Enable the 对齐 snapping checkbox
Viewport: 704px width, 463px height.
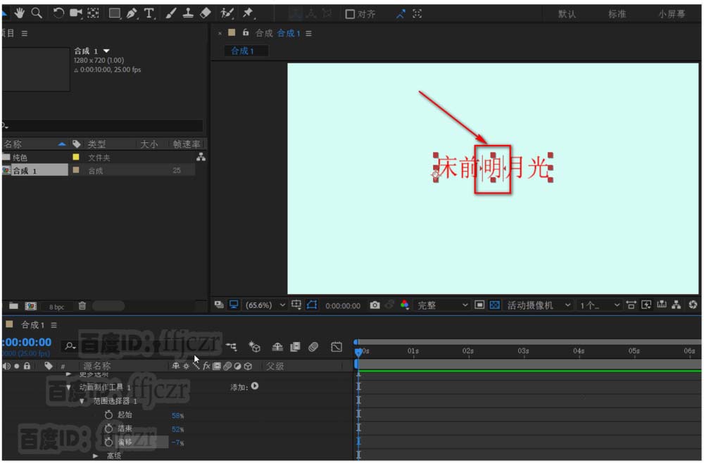(350, 14)
